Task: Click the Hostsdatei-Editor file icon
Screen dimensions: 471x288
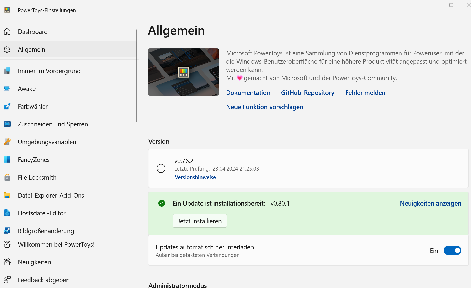Action: (x=7, y=213)
